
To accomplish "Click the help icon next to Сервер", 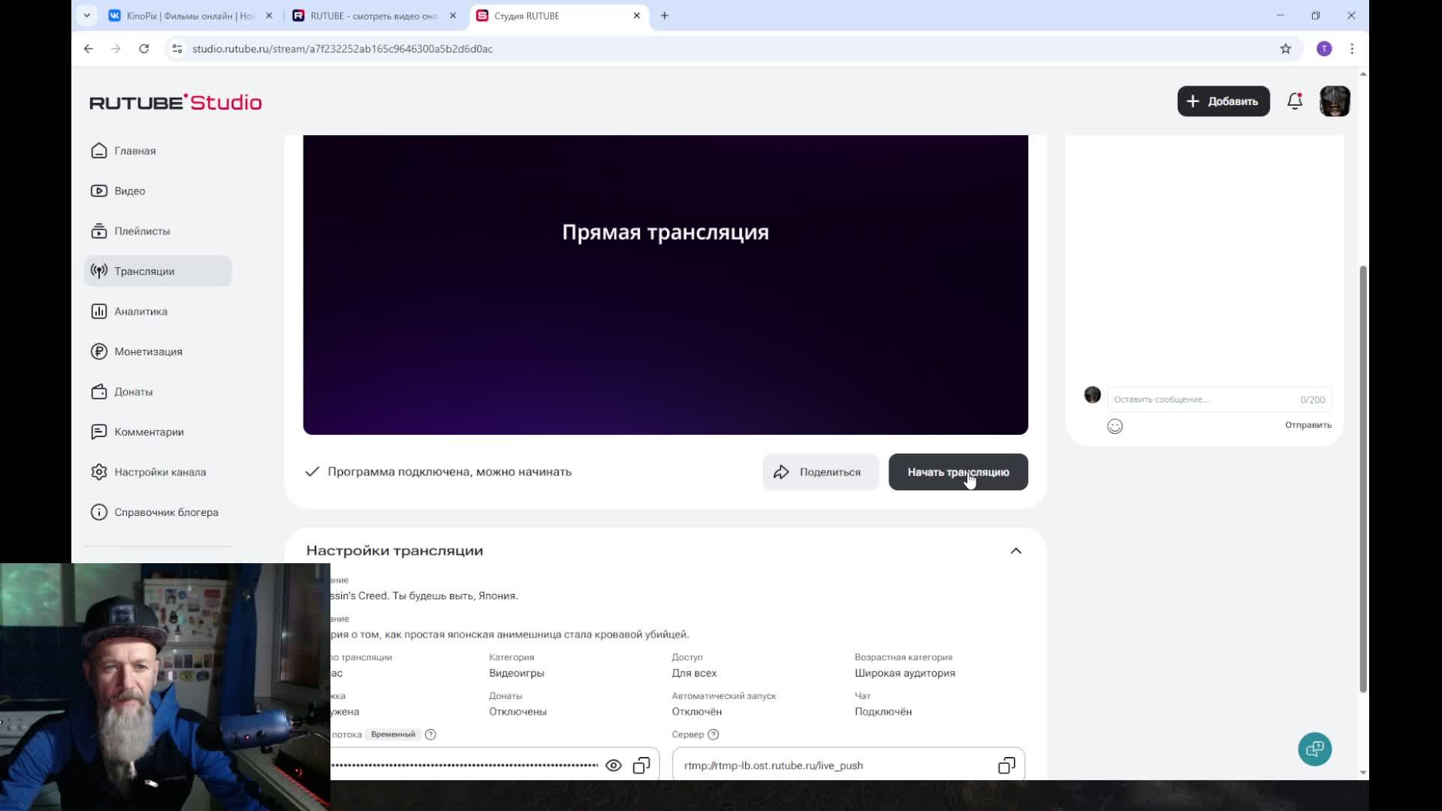I will tap(713, 734).
